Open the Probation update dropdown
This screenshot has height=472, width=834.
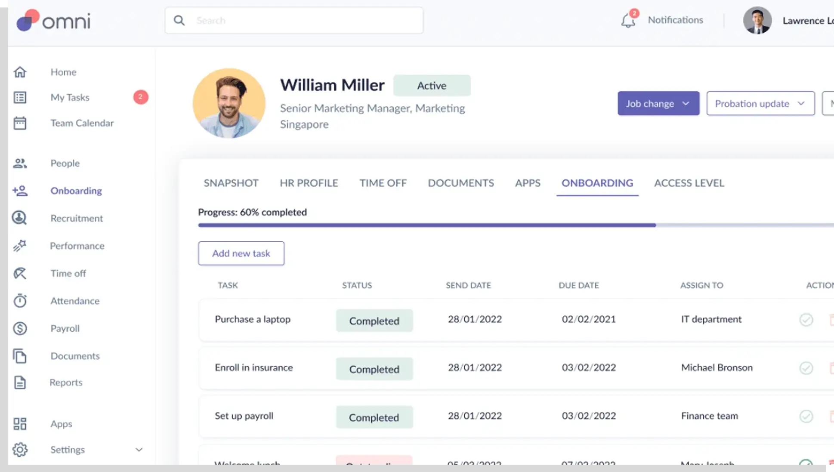click(760, 103)
